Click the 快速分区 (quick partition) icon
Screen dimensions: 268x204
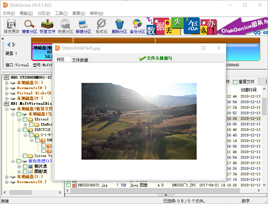pos(65,26)
